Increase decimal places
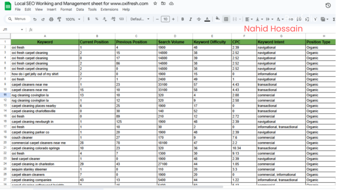The image size is (342, 192). [113, 19]
